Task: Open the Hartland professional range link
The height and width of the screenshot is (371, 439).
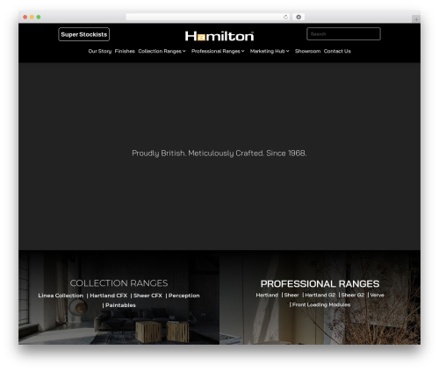Action: point(267,295)
